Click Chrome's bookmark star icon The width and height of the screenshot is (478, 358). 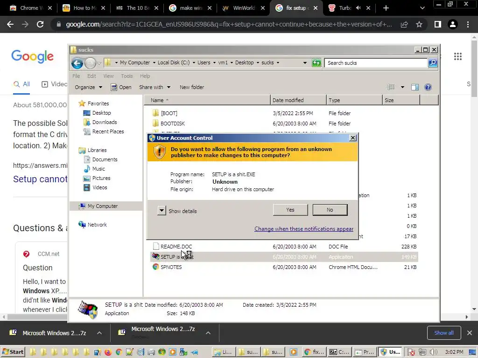tap(419, 24)
